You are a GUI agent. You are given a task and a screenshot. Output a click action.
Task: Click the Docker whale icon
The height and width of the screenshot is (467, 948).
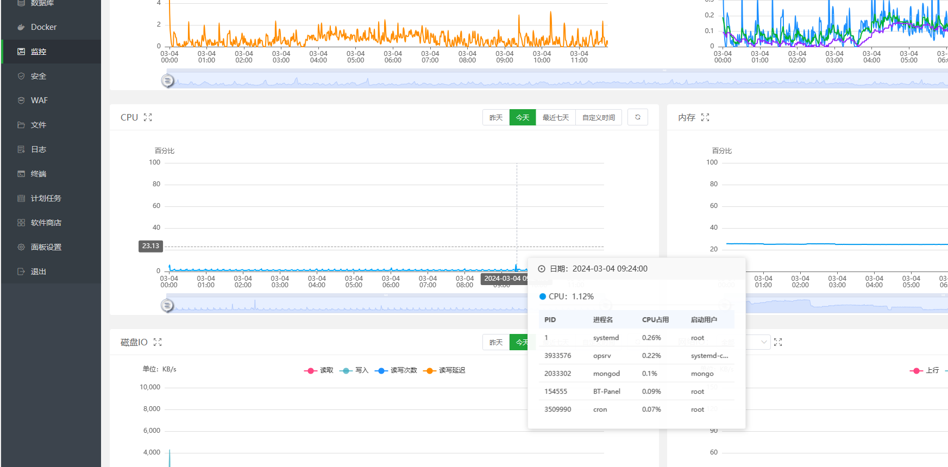click(21, 27)
